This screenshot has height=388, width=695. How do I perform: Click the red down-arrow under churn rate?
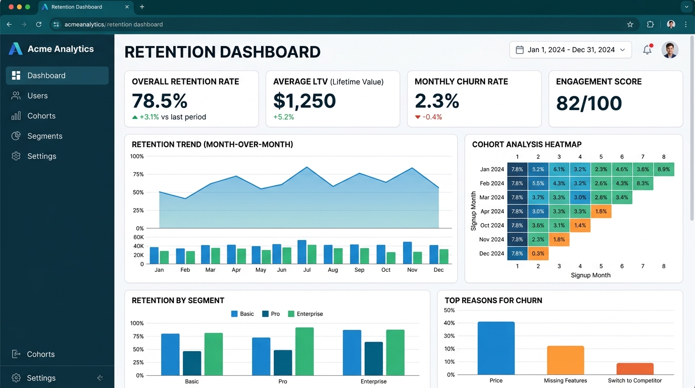point(417,117)
